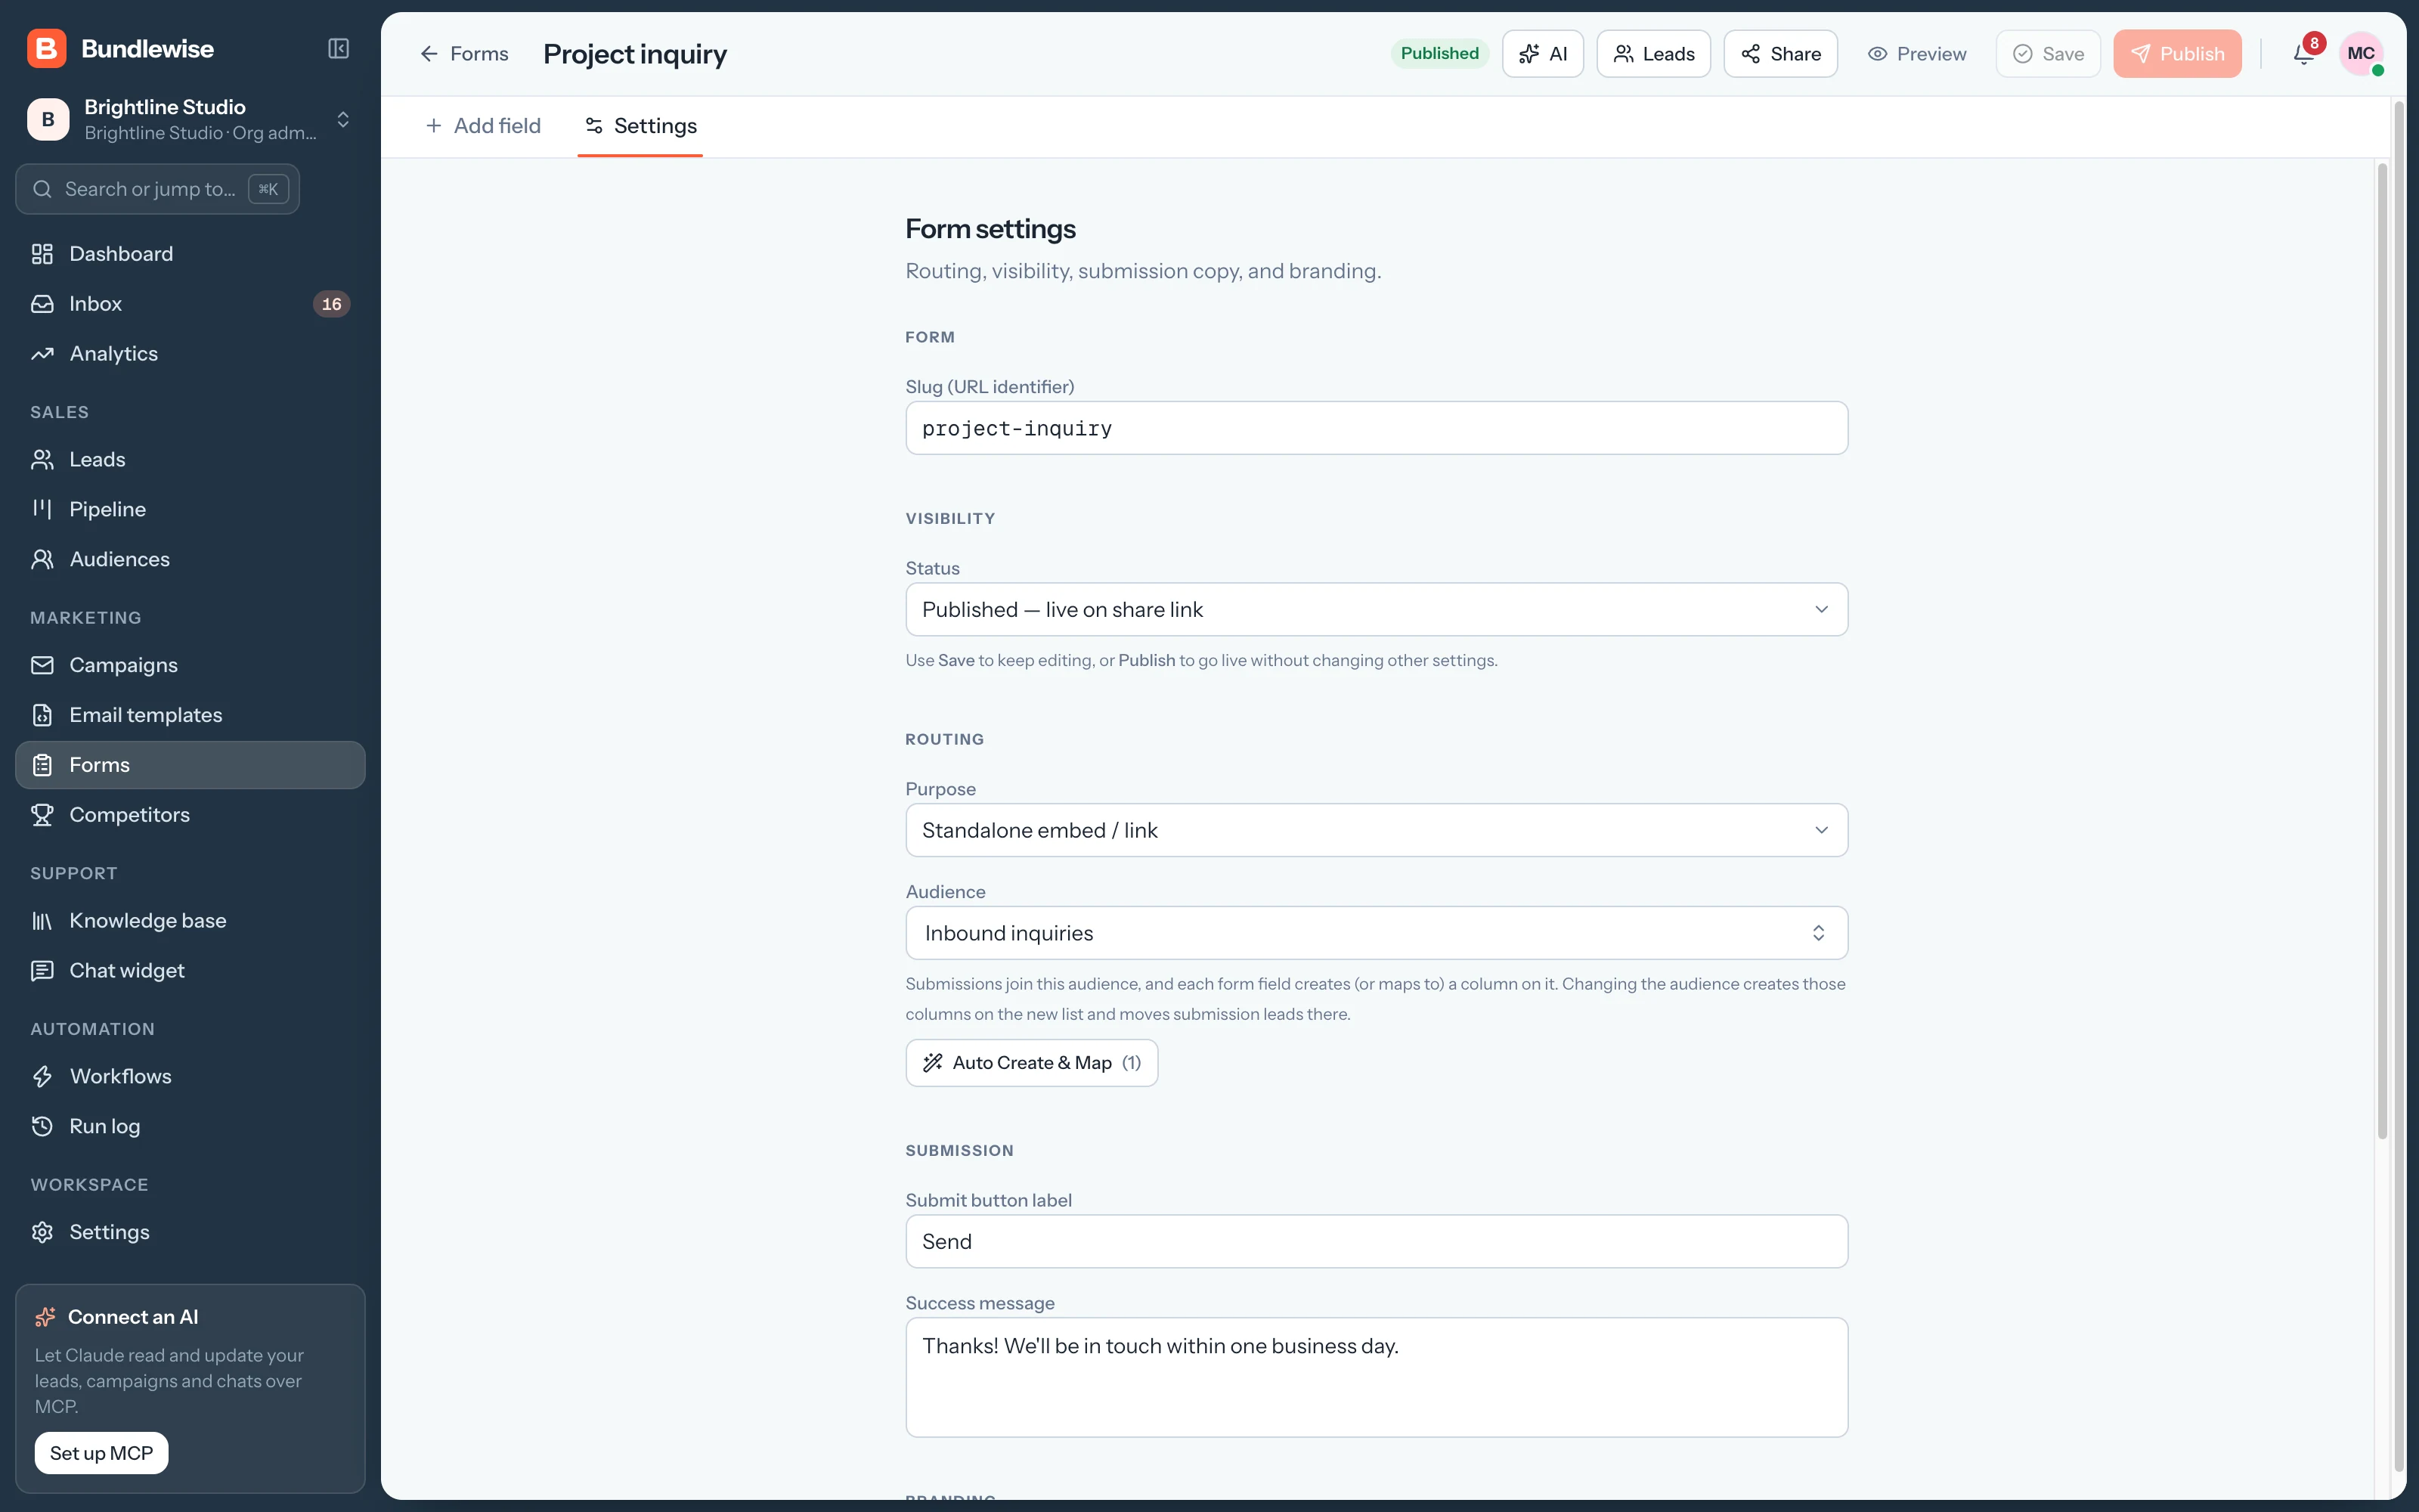
Task: Click the Bundlewise logo icon
Action: point(46,49)
